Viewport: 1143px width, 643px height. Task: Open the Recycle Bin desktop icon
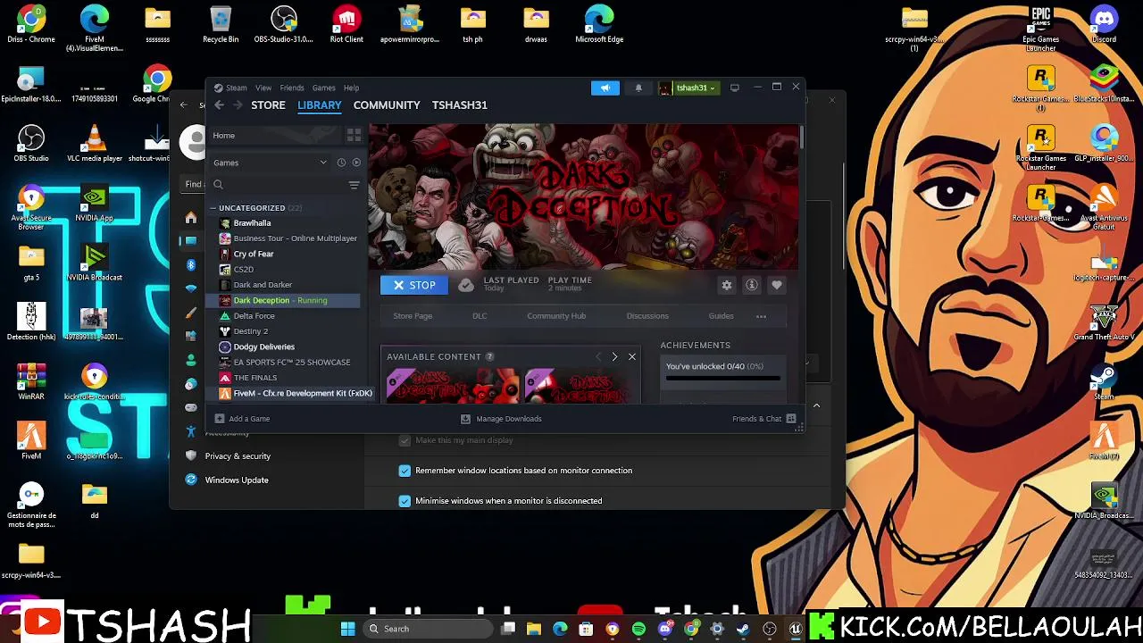pos(221,25)
